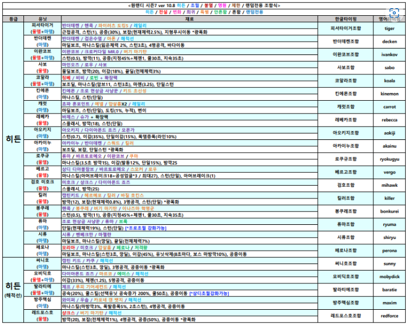Screen dimensions: 408x325
Task: Select the '사보조합' cell
Action: tap(345, 68)
